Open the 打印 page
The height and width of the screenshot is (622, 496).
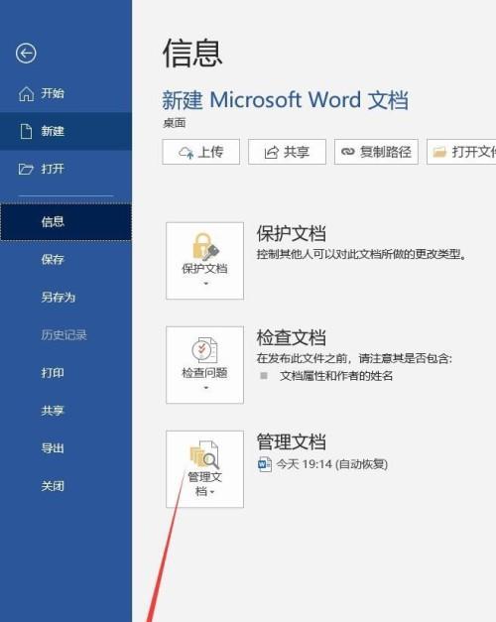point(65,373)
